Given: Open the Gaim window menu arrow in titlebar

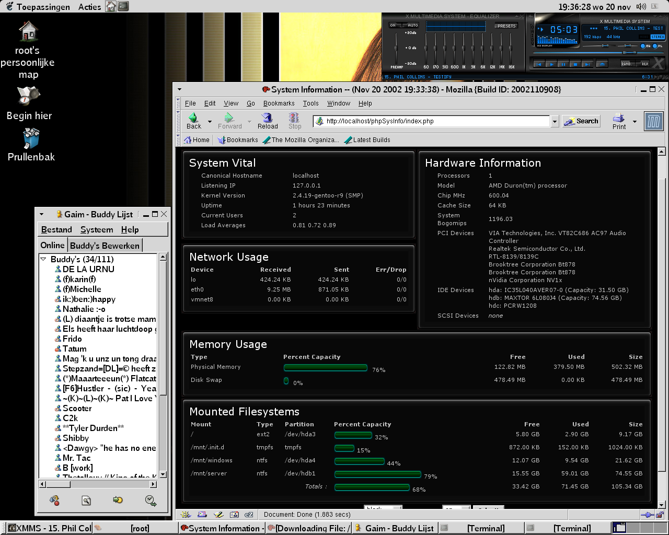Looking at the screenshot, I should click(x=42, y=214).
